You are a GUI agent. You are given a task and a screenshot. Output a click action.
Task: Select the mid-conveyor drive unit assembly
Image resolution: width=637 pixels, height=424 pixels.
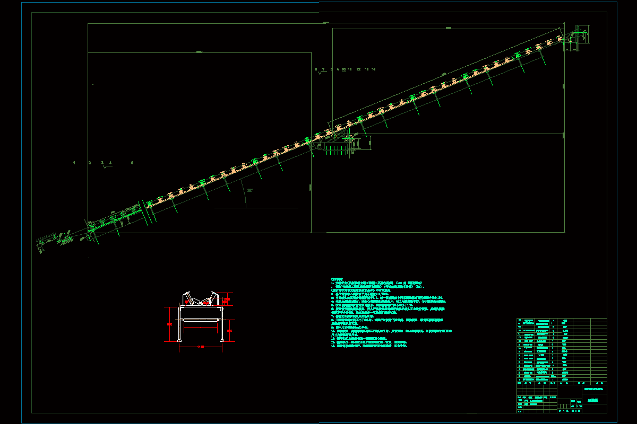click(344, 143)
